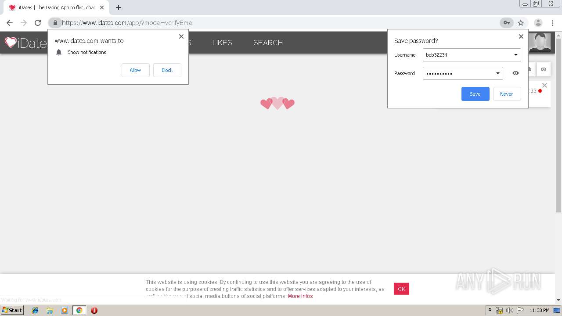Reload the iDates page

[x=38, y=23]
